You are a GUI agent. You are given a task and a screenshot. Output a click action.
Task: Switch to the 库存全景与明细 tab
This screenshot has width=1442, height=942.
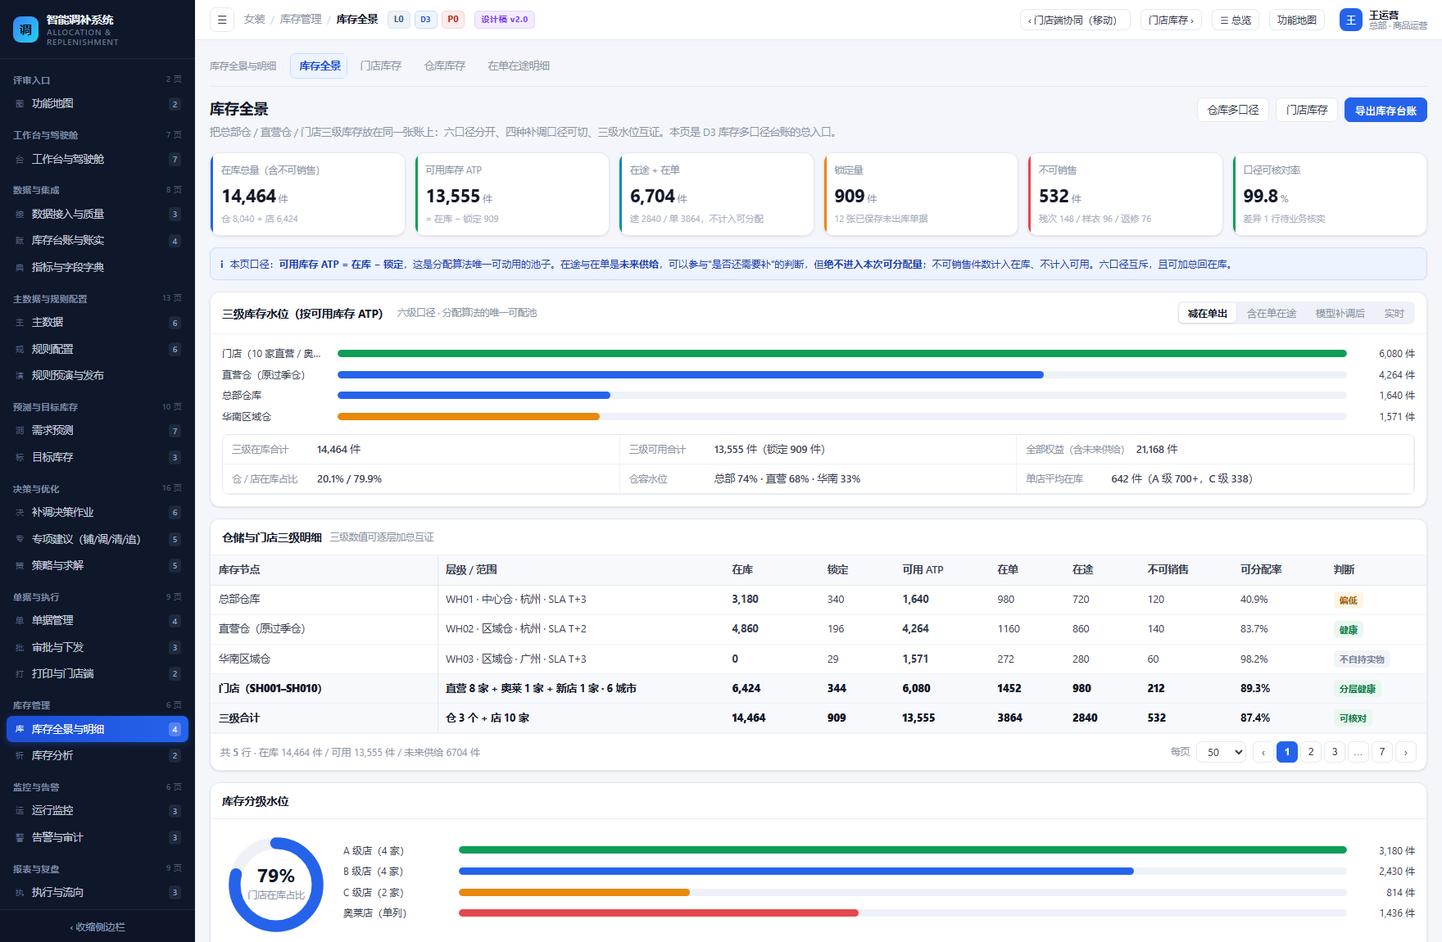(x=243, y=66)
